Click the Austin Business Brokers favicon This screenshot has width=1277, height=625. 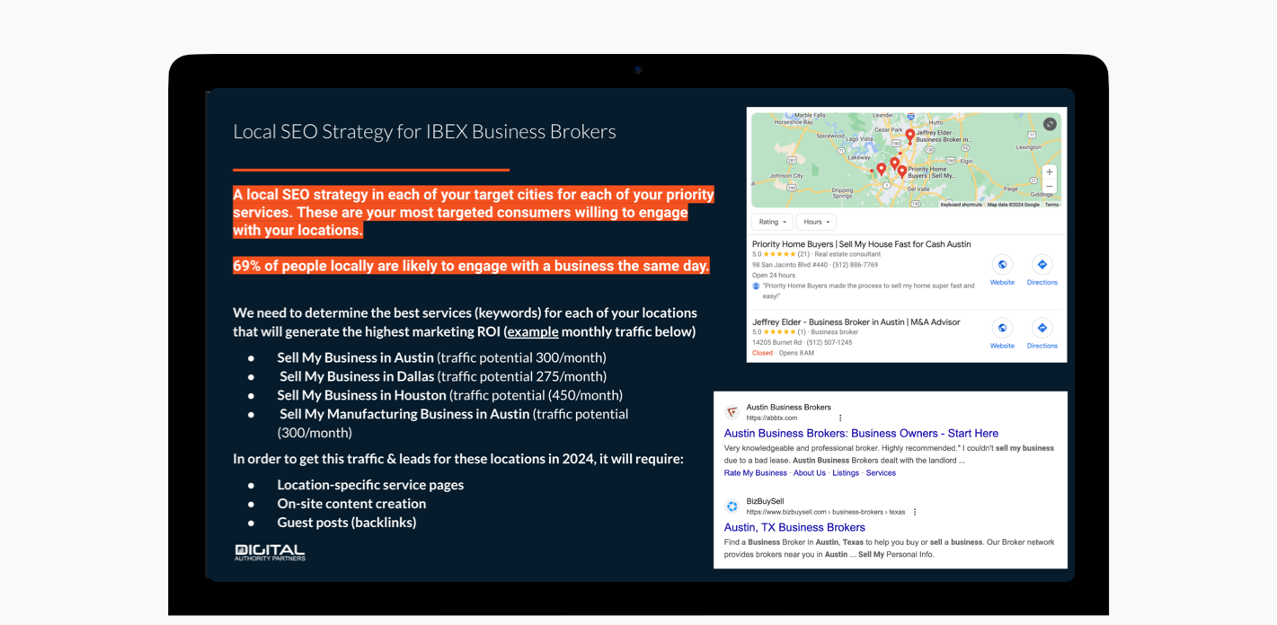click(732, 412)
